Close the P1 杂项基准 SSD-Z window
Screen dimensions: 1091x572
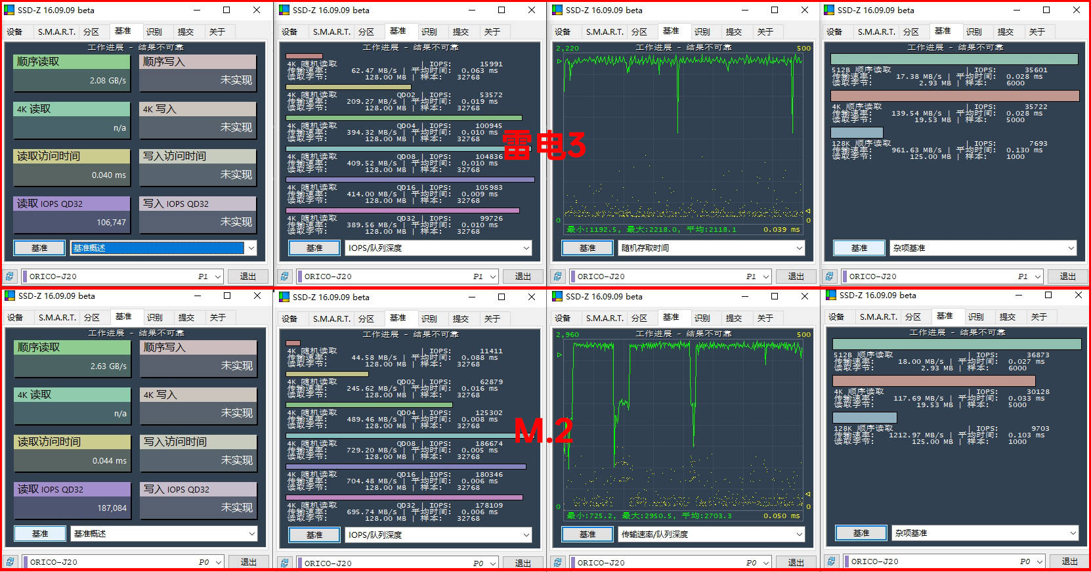(1077, 10)
